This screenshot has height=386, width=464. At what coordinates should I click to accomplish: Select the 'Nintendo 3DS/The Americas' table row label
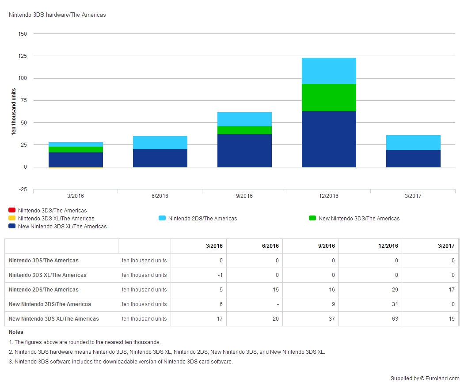tap(43, 261)
